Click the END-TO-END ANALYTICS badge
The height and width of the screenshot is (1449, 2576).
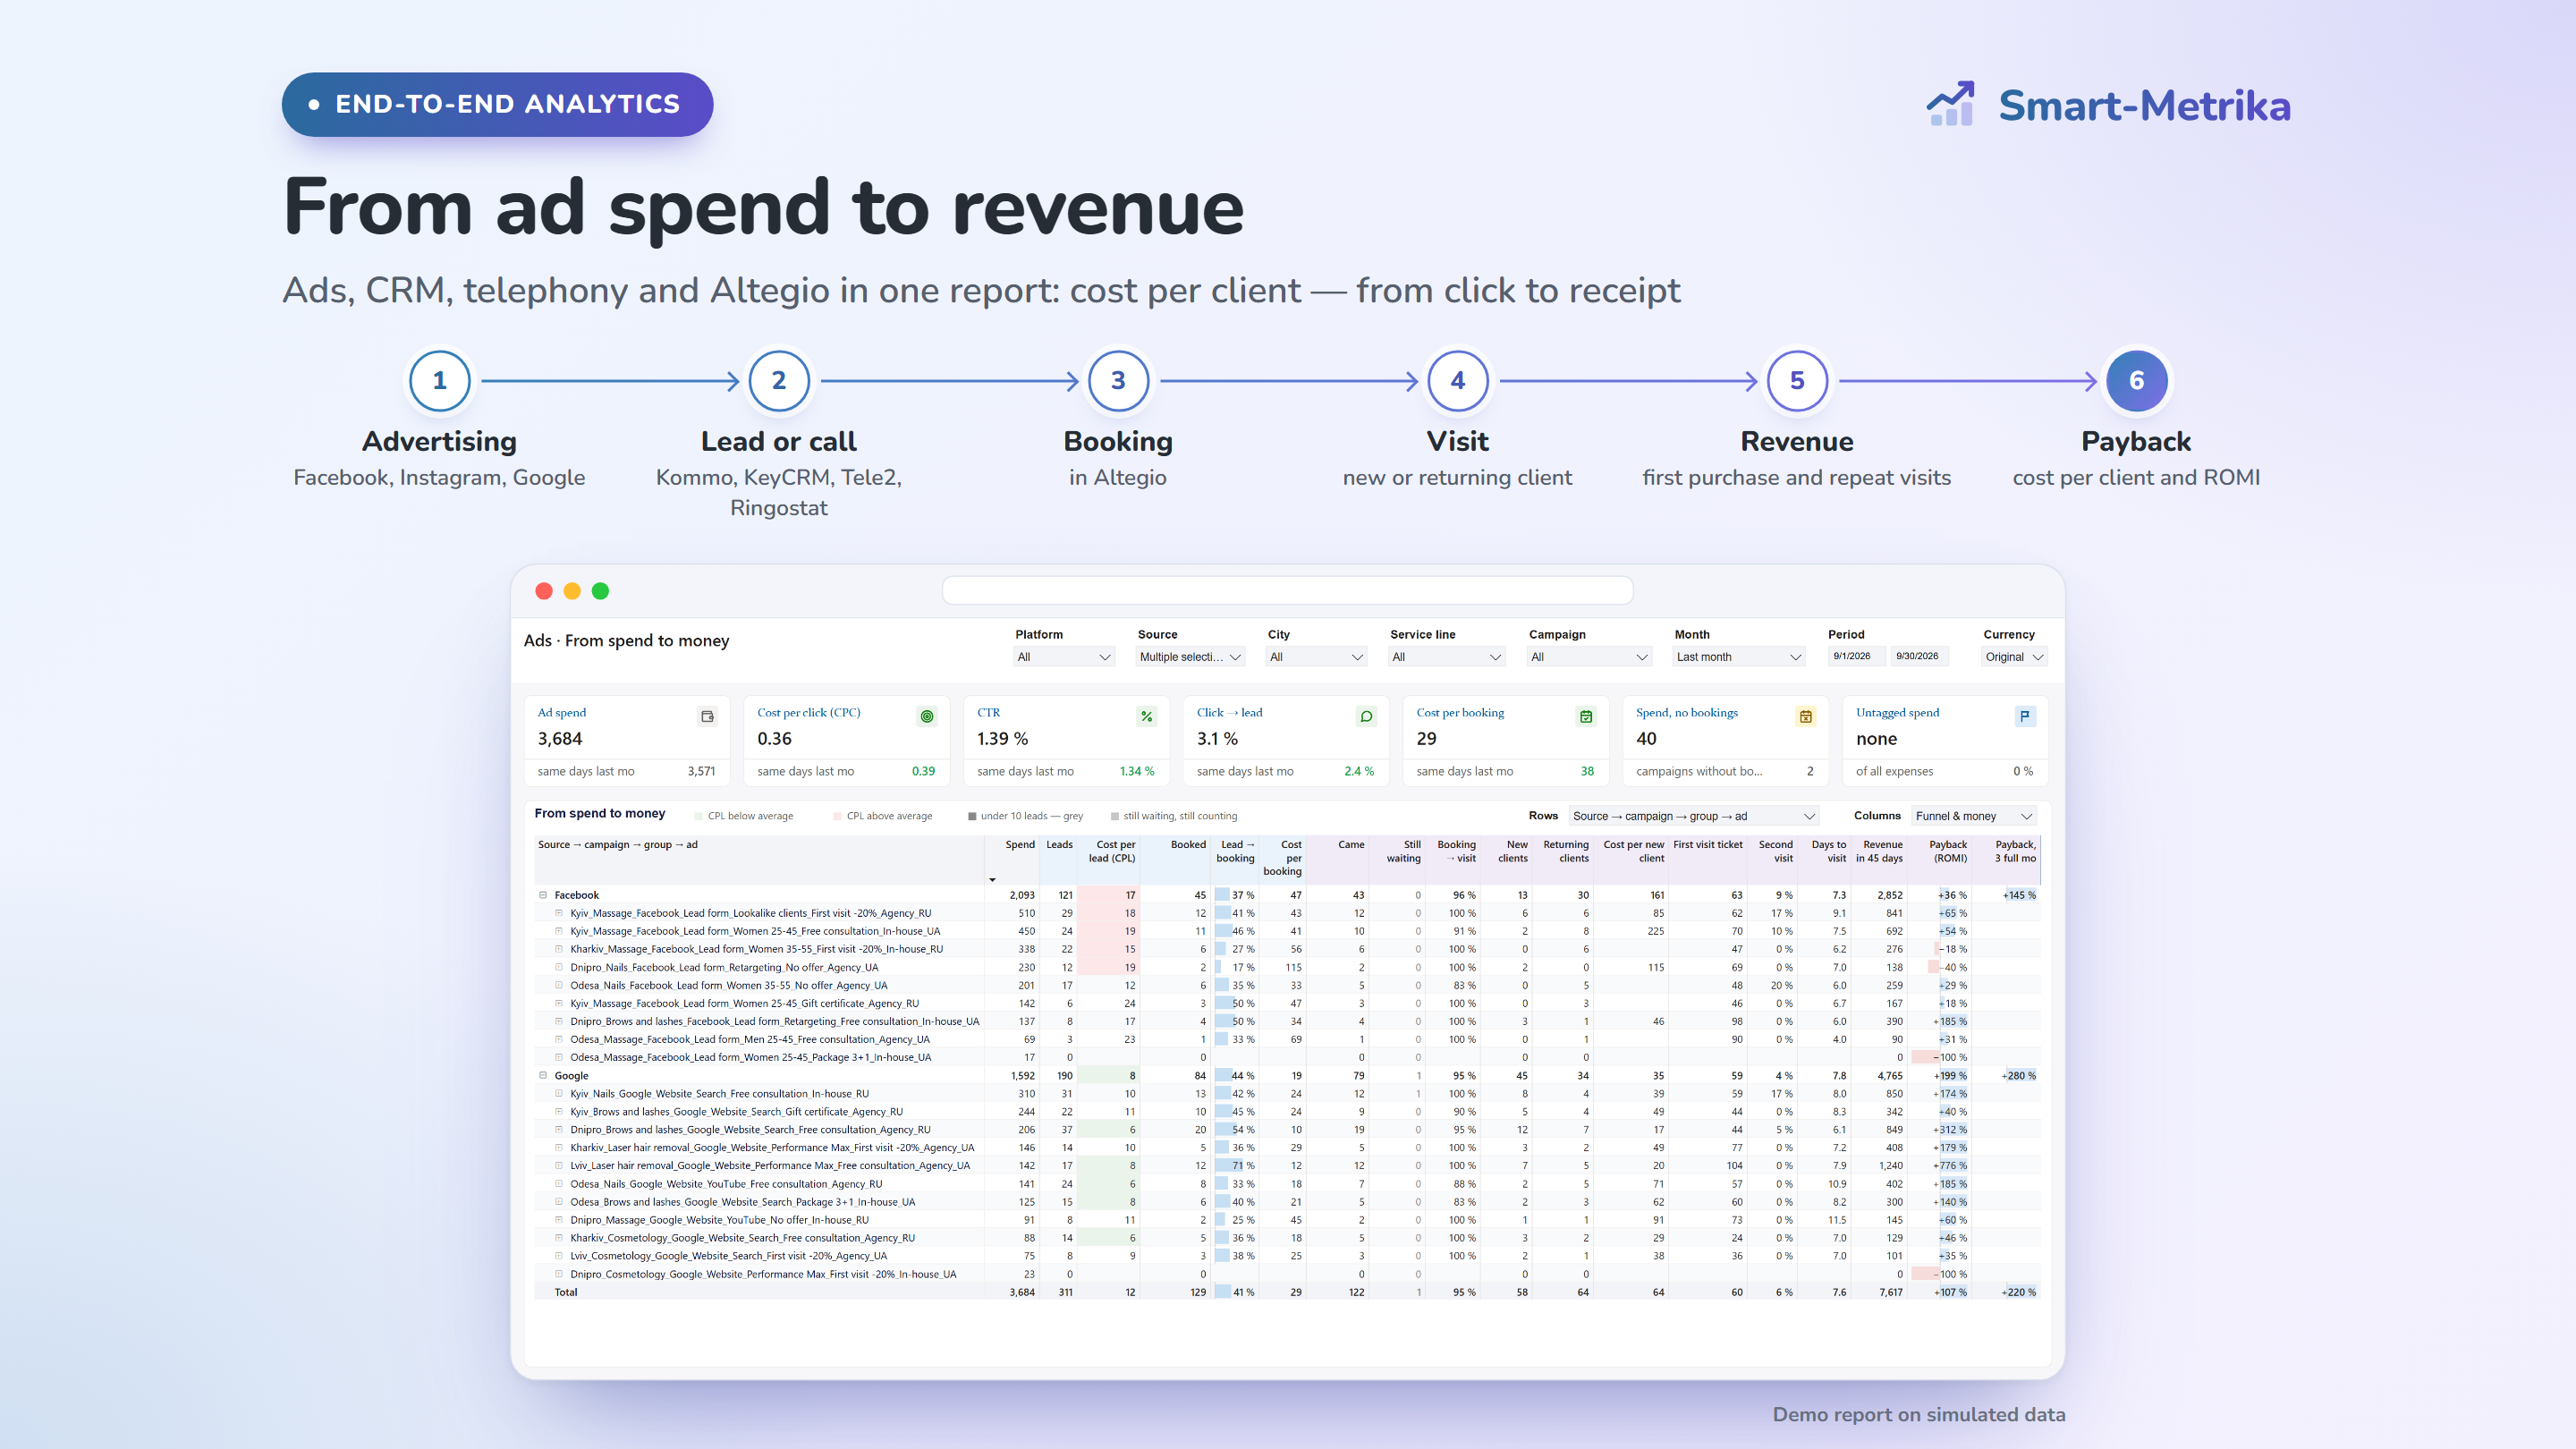(497, 104)
